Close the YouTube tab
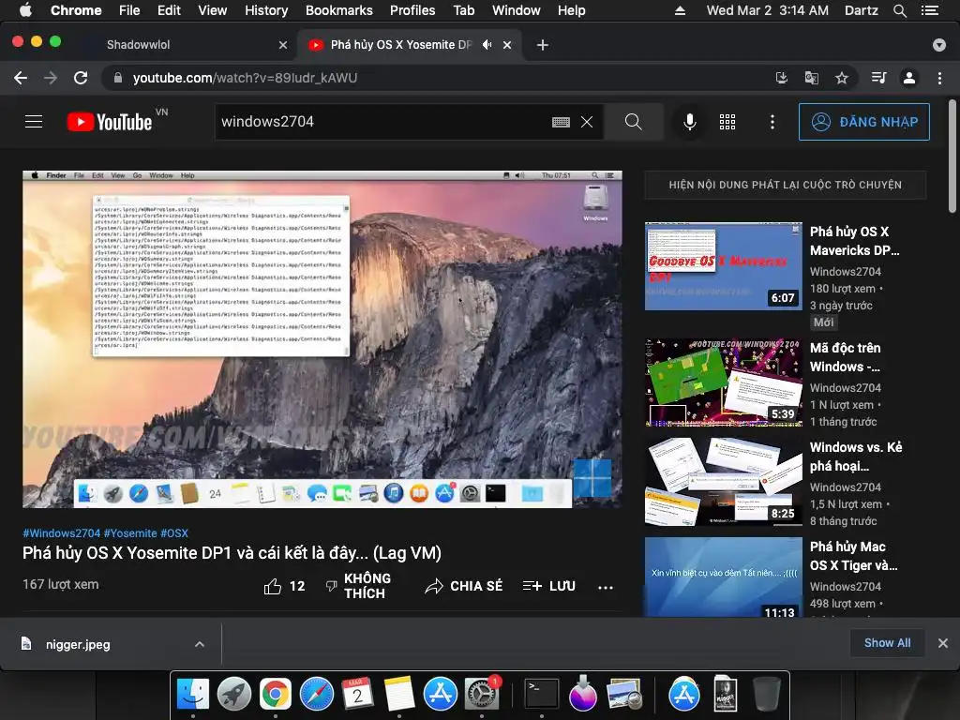 point(507,45)
